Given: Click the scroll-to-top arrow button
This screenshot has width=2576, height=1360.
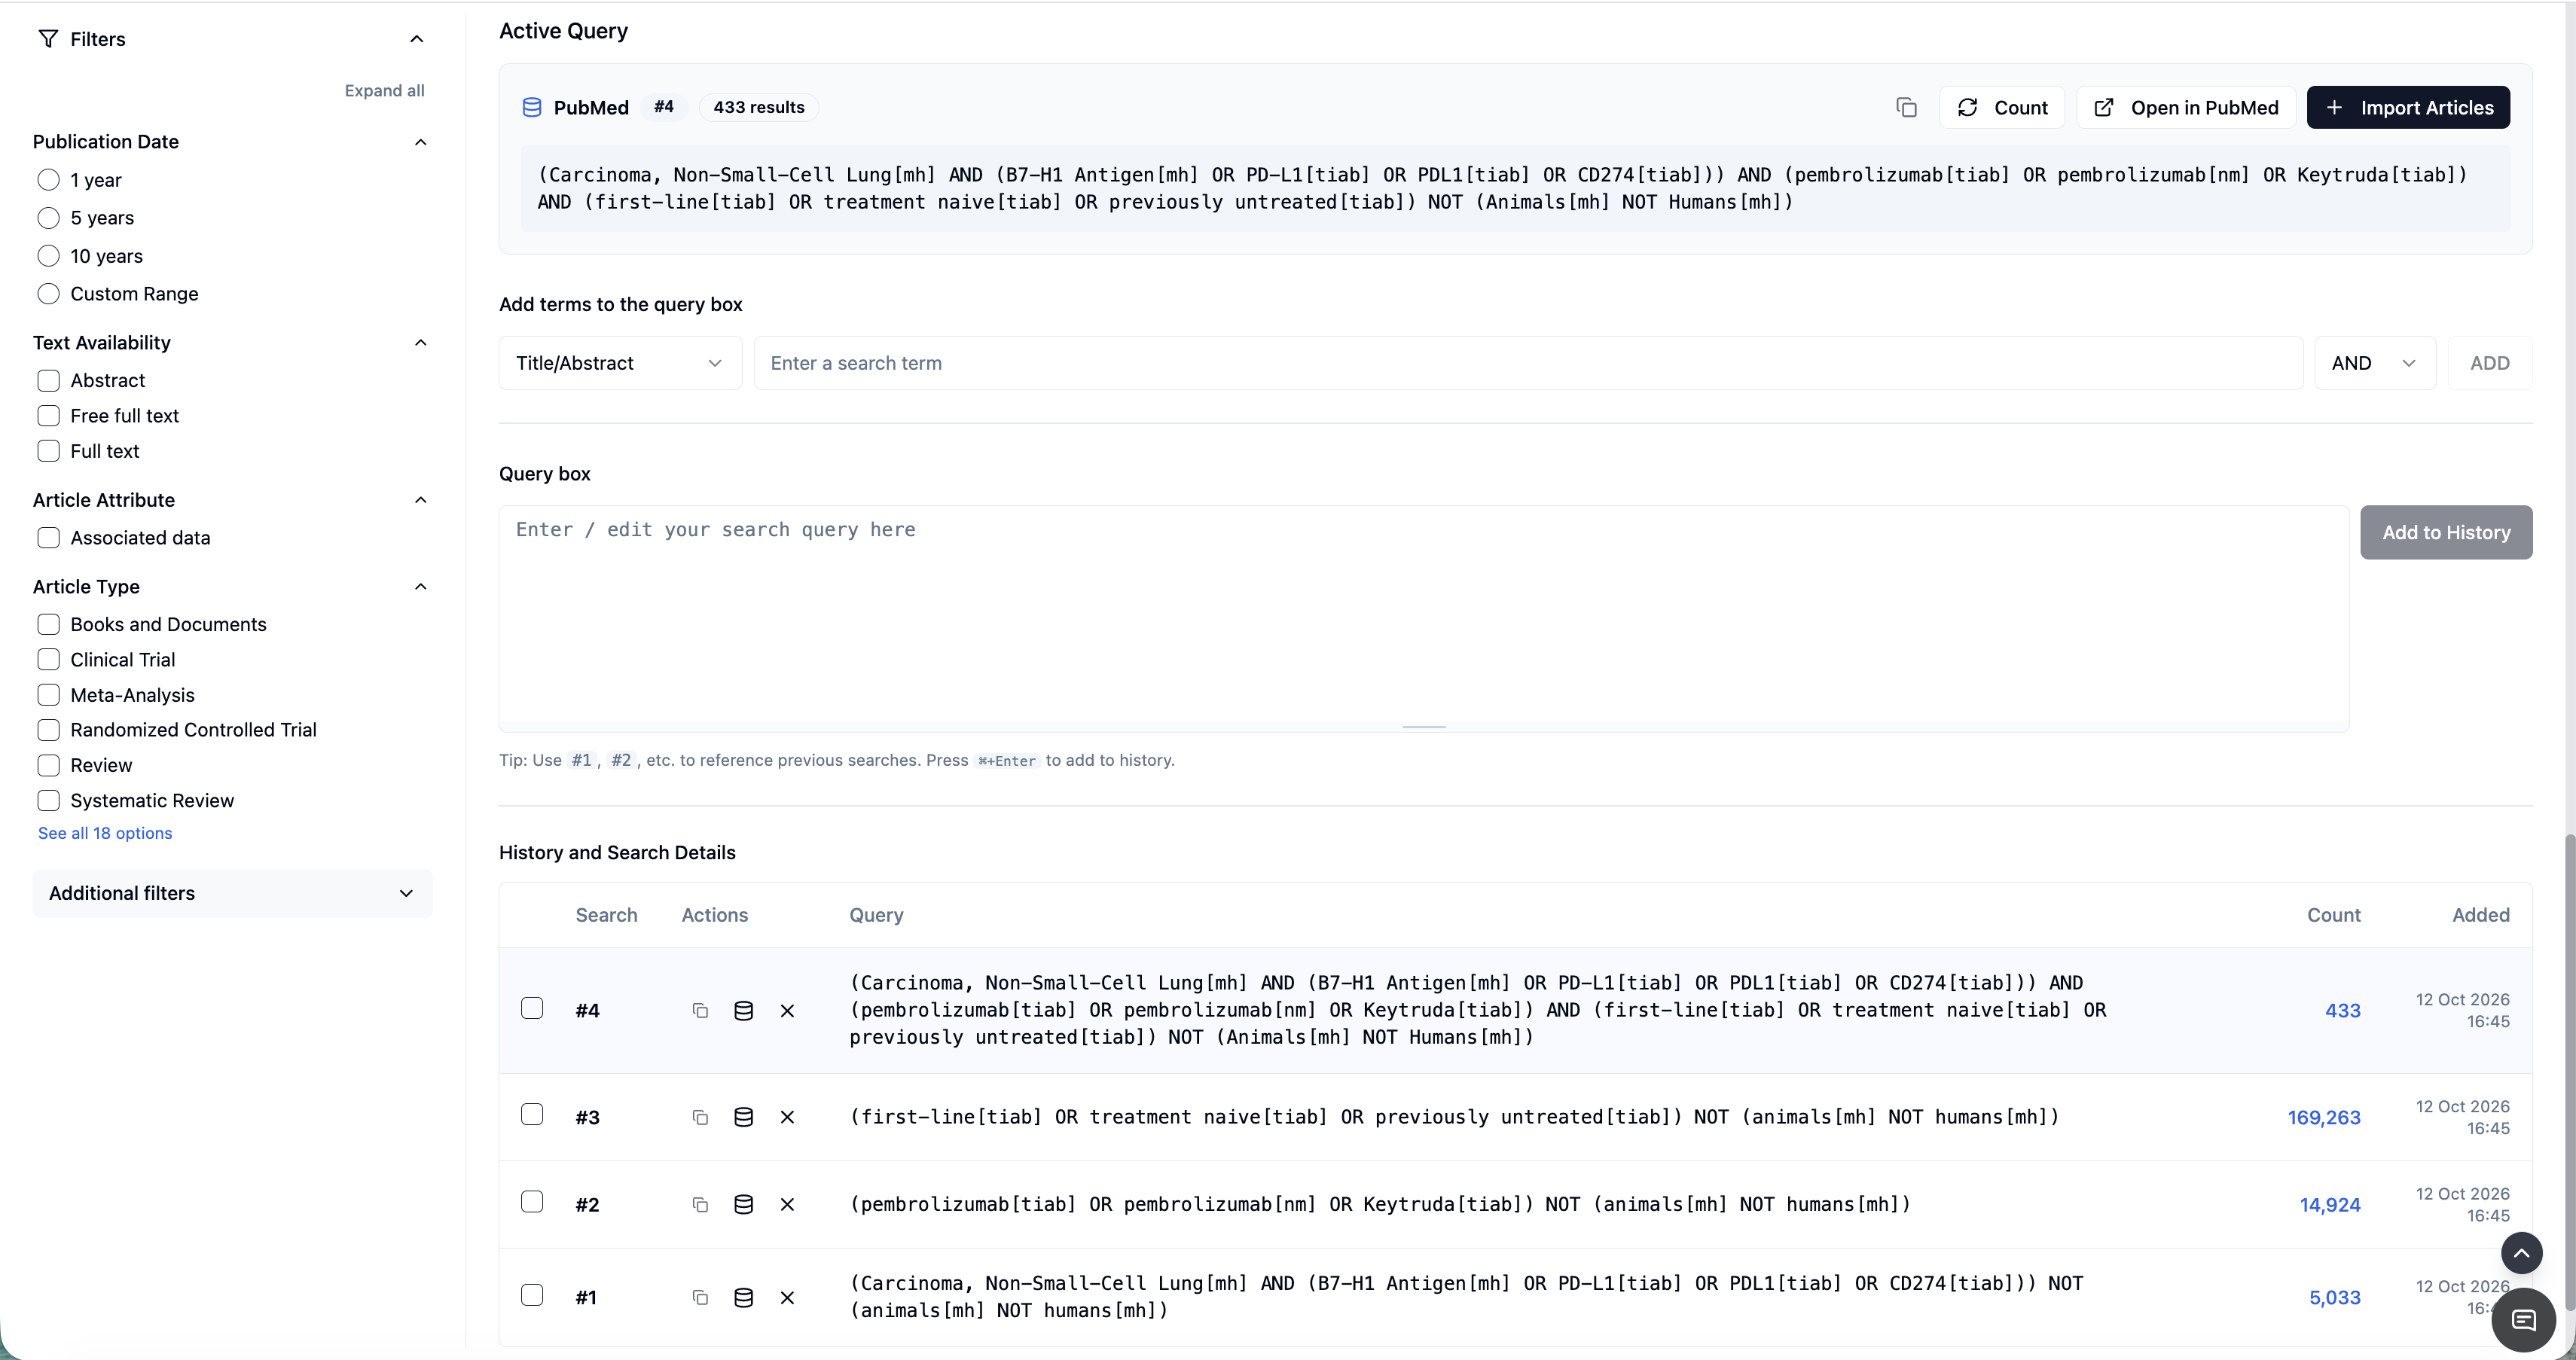Looking at the screenshot, I should point(2521,1253).
